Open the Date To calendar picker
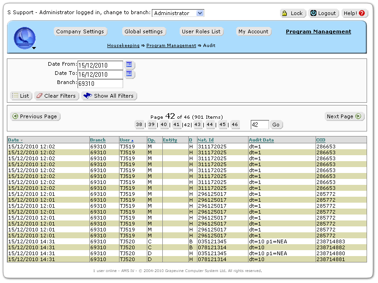Image resolution: width=378 pixels, height=283 pixels. tap(129, 74)
